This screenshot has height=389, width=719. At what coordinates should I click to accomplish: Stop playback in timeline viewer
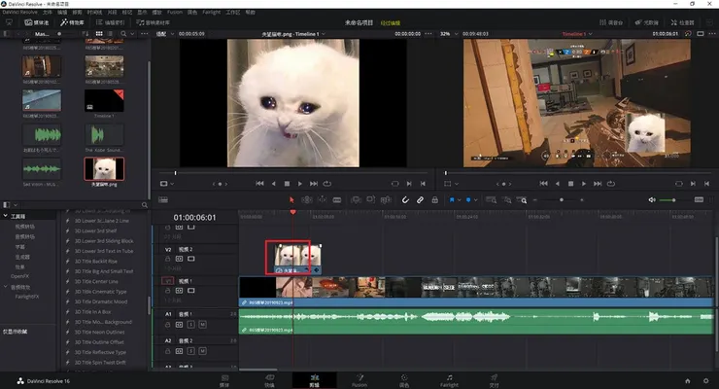(571, 183)
